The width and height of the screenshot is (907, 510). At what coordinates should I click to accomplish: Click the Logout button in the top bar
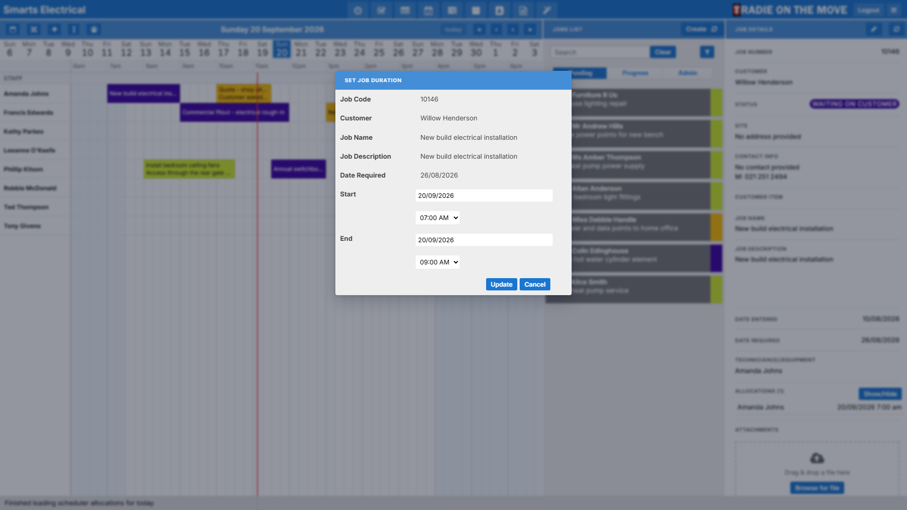click(x=868, y=10)
